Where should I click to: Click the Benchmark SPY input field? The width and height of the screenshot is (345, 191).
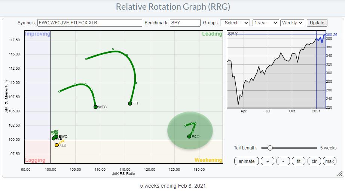pos(185,23)
